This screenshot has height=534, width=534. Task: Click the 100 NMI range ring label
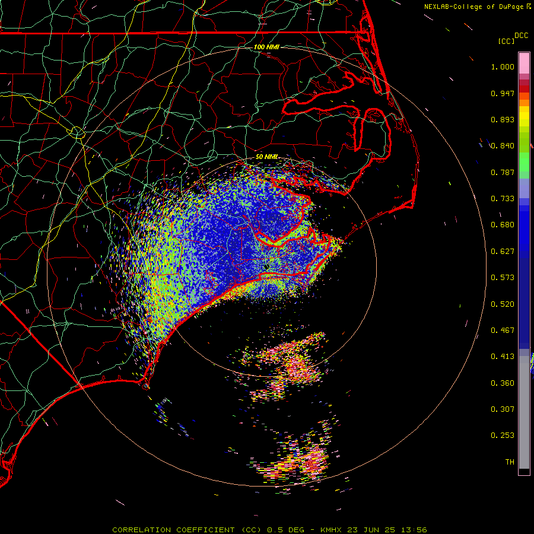(x=266, y=47)
